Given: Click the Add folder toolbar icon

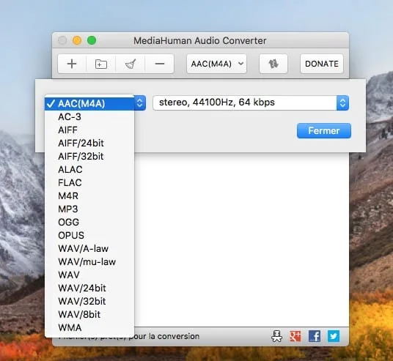Looking at the screenshot, I should [x=101, y=64].
